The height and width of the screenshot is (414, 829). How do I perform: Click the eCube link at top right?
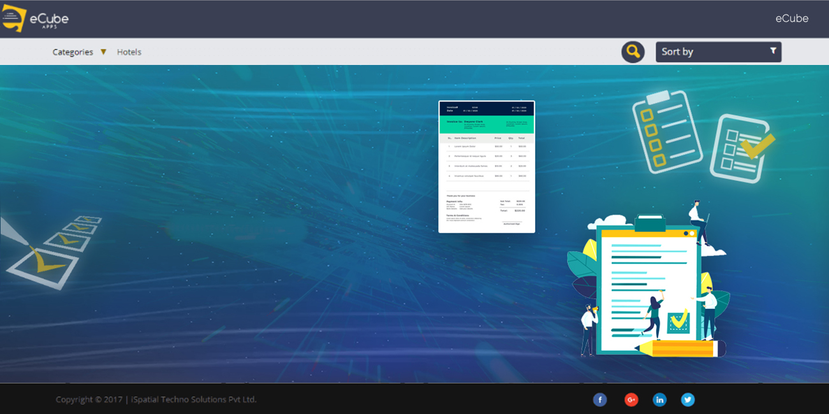(792, 18)
